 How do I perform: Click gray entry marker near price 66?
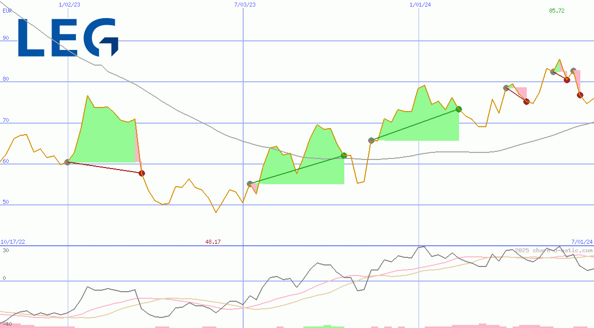click(x=371, y=140)
